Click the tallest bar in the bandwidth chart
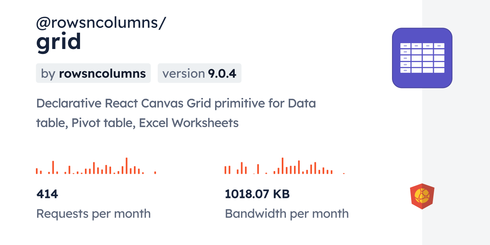The width and height of the screenshot is (490, 245). pos(283,166)
